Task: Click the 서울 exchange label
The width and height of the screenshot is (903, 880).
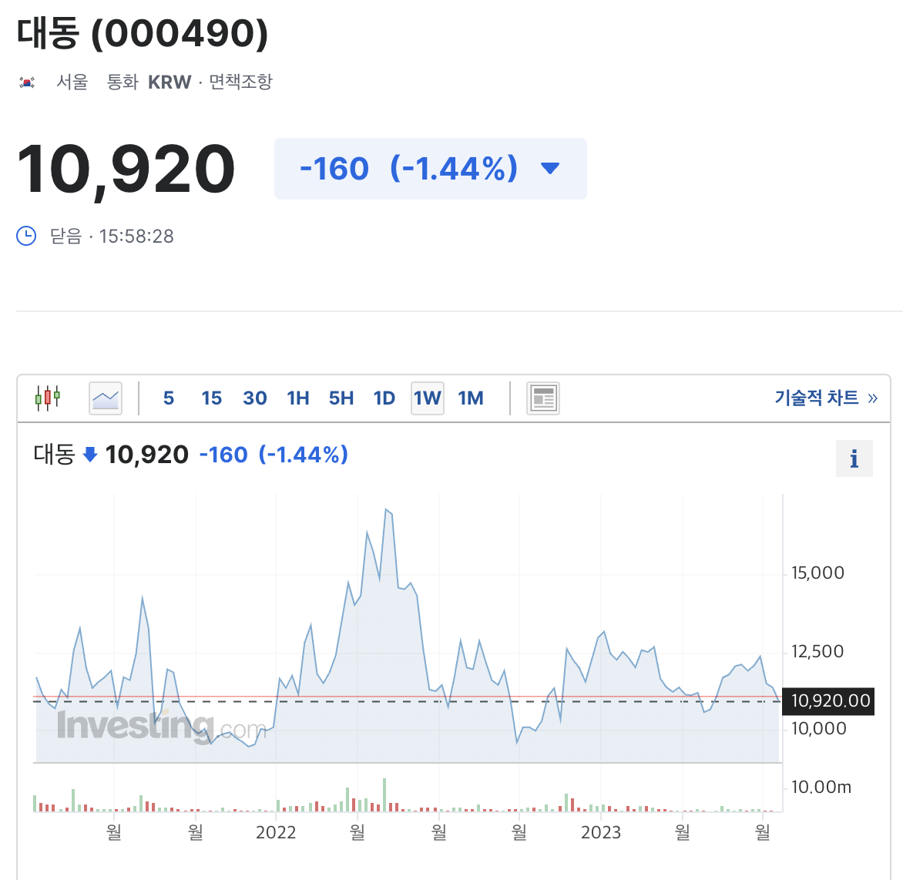Action: 72,82
